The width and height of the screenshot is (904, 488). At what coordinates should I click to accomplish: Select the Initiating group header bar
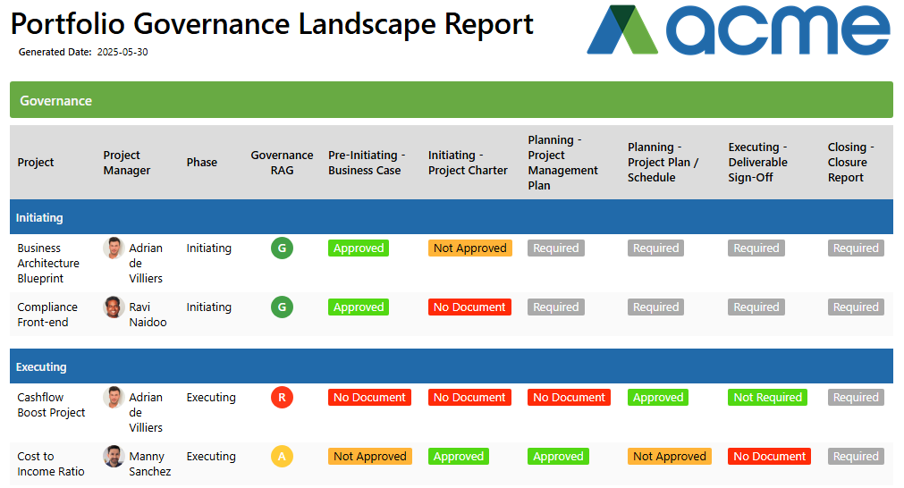click(x=452, y=217)
